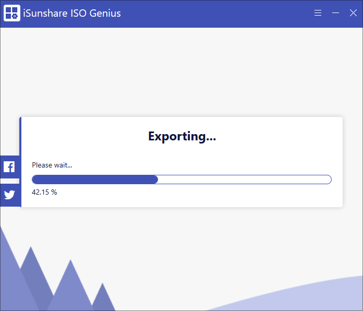
Task: Open the Facebook share icon
Action: (9, 167)
